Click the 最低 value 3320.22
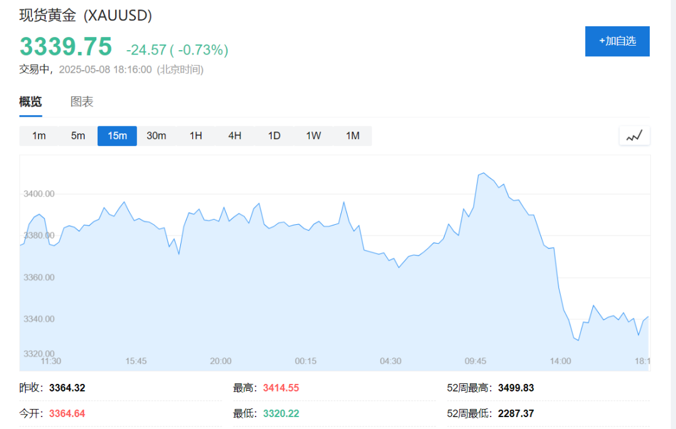Screen dimensions: 676x429 [x=281, y=413]
